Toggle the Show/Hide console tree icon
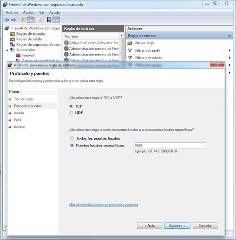The height and width of the screenshot is (240, 236). 30,20
